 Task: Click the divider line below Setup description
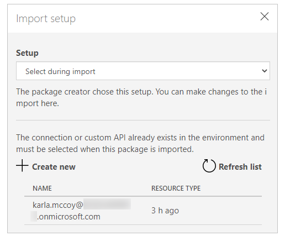(x=143, y=120)
